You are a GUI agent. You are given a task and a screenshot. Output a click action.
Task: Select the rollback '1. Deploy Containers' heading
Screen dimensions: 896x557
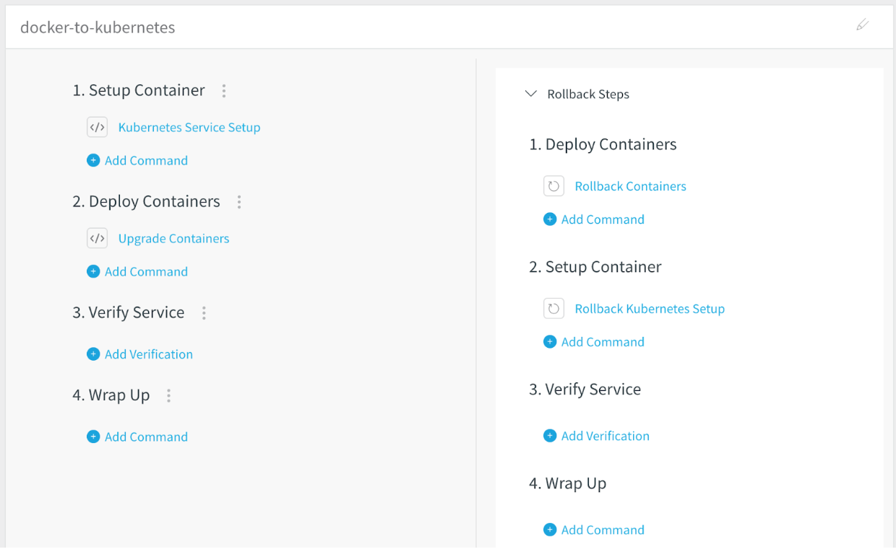pos(603,144)
